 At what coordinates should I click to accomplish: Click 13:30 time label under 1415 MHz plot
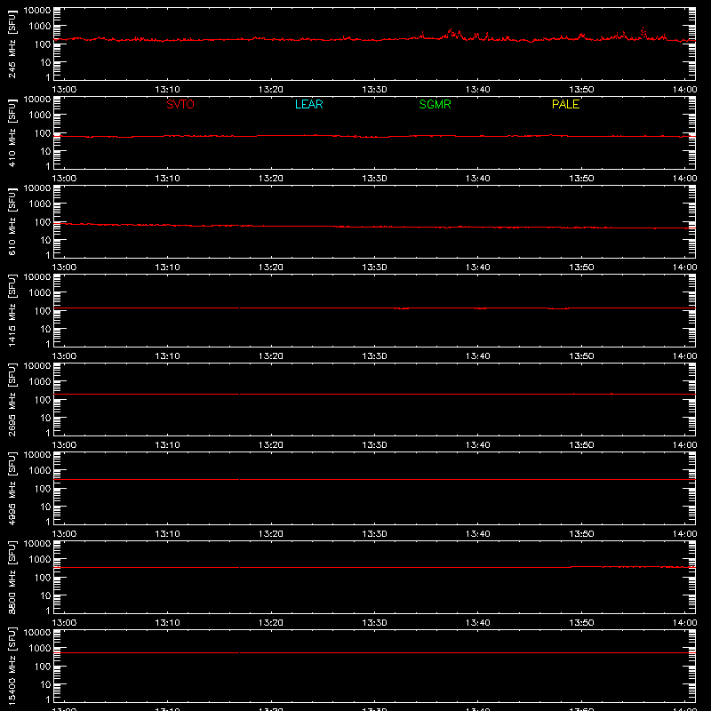pos(374,356)
